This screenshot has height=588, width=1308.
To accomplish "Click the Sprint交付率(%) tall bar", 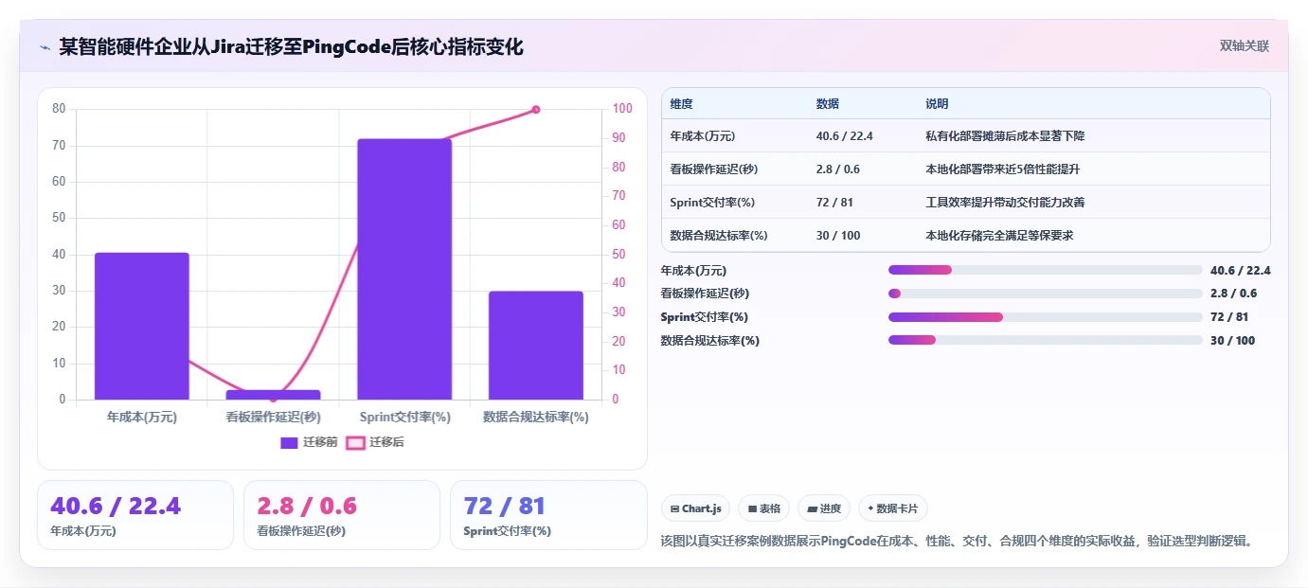I will (404, 269).
